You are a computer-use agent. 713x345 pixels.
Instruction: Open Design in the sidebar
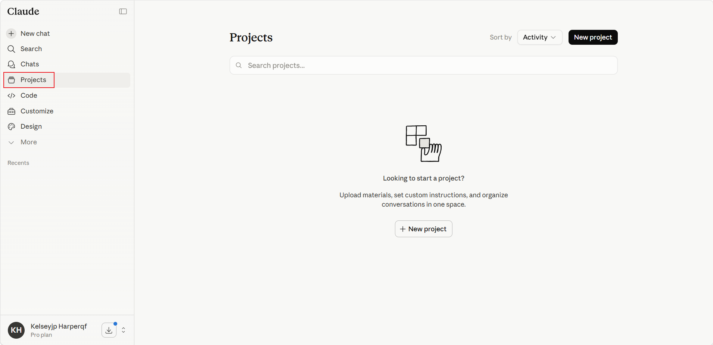click(x=67, y=126)
